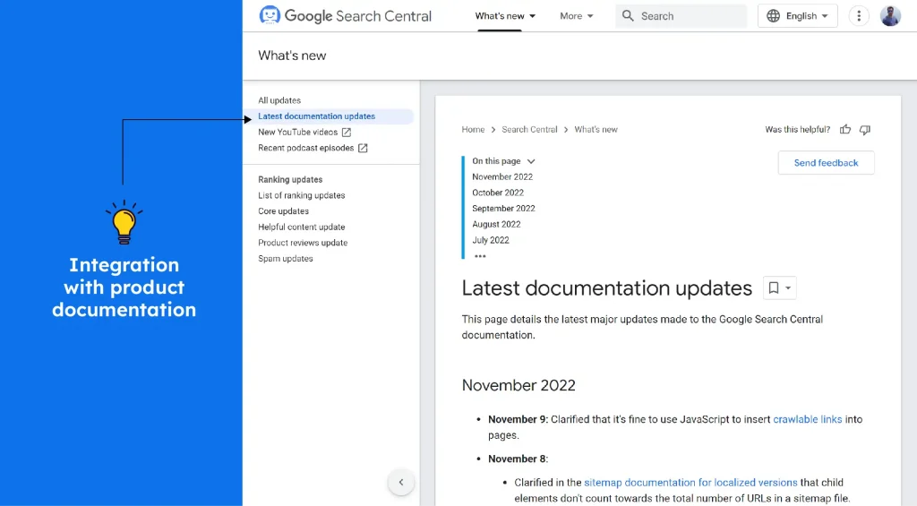Jump to September 2022 section
The width and height of the screenshot is (917, 506).
(x=503, y=209)
